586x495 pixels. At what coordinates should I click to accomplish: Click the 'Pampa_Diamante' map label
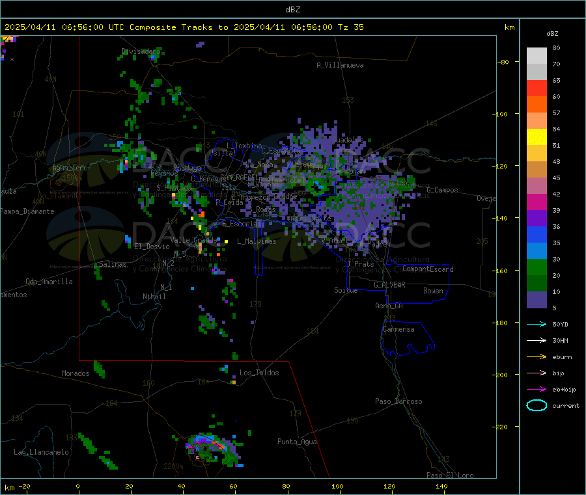[x=27, y=211]
